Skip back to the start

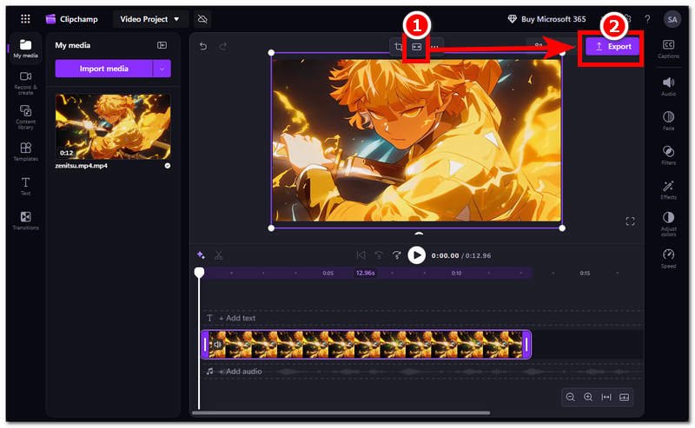(x=361, y=255)
